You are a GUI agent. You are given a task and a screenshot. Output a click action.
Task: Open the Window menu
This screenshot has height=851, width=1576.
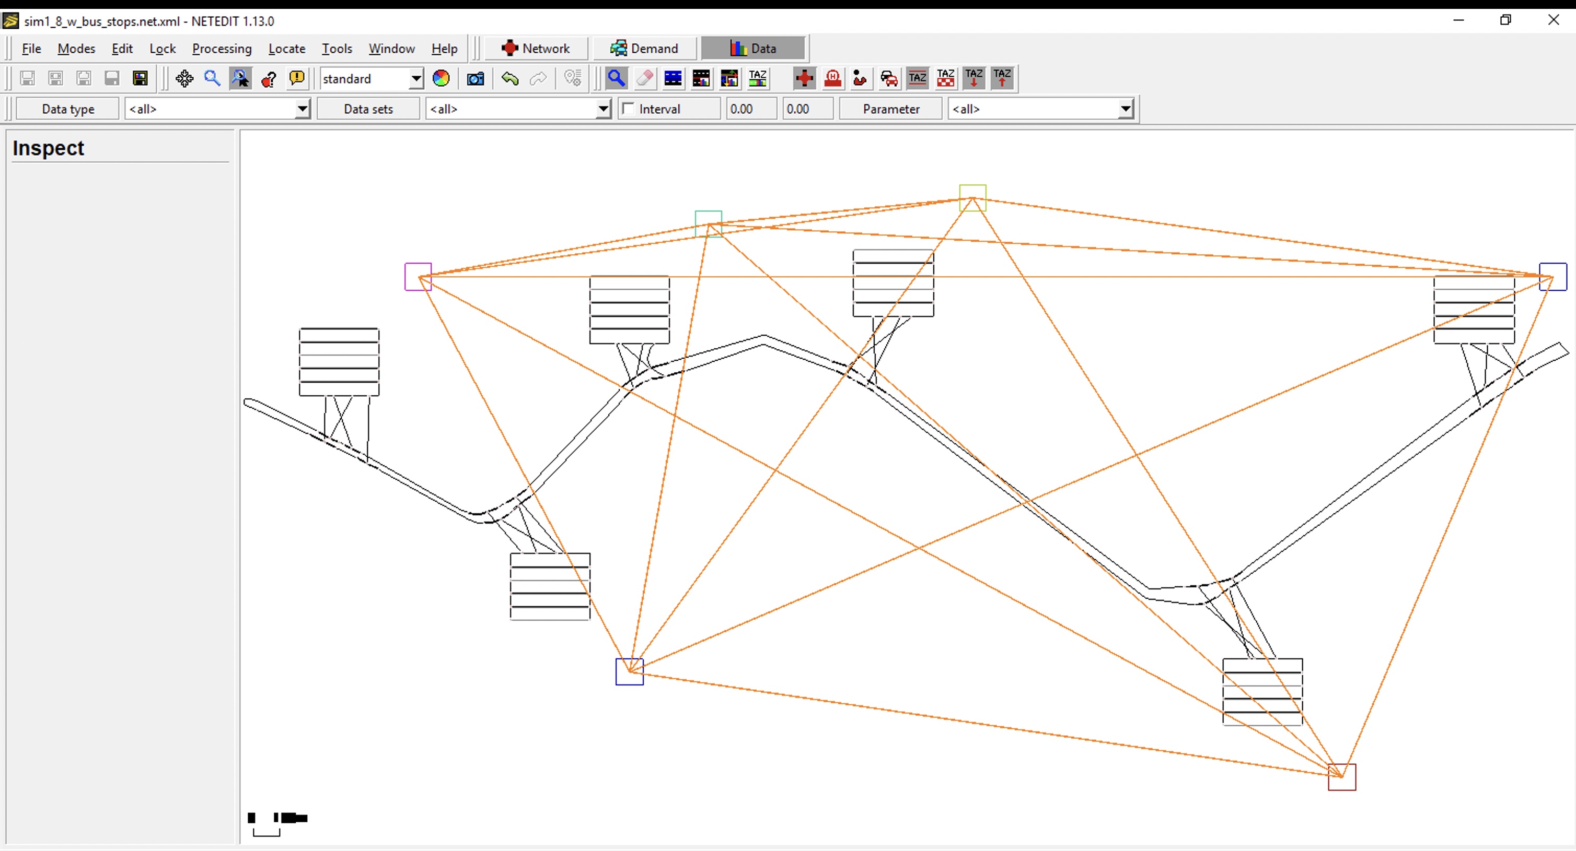(x=391, y=49)
